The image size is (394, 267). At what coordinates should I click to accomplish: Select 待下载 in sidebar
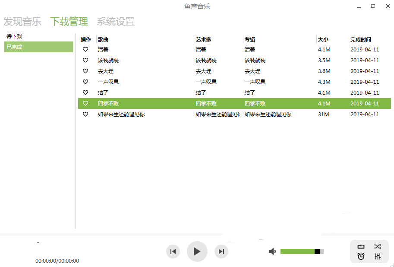tap(14, 36)
